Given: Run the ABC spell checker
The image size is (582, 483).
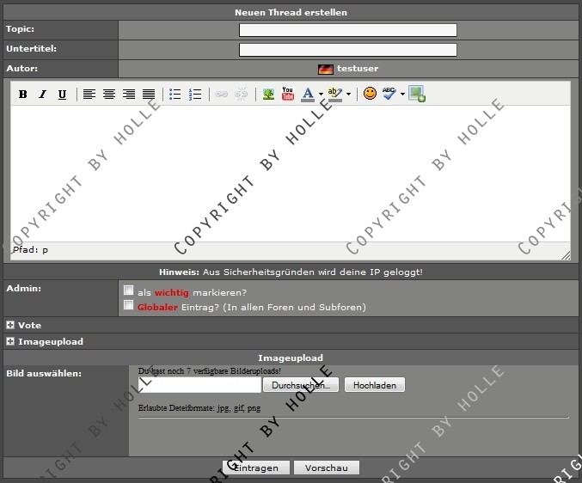Looking at the screenshot, I should (x=389, y=94).
